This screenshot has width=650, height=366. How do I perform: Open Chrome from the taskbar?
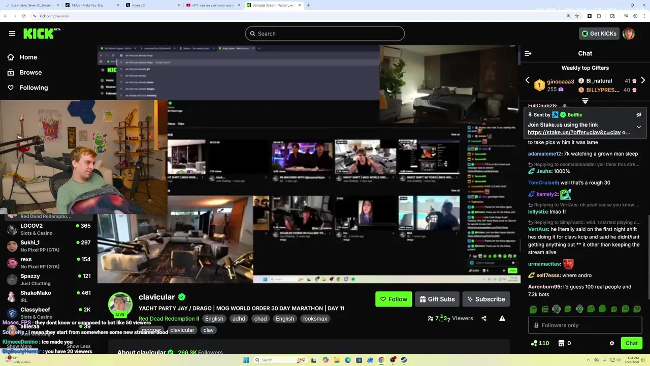381,360
